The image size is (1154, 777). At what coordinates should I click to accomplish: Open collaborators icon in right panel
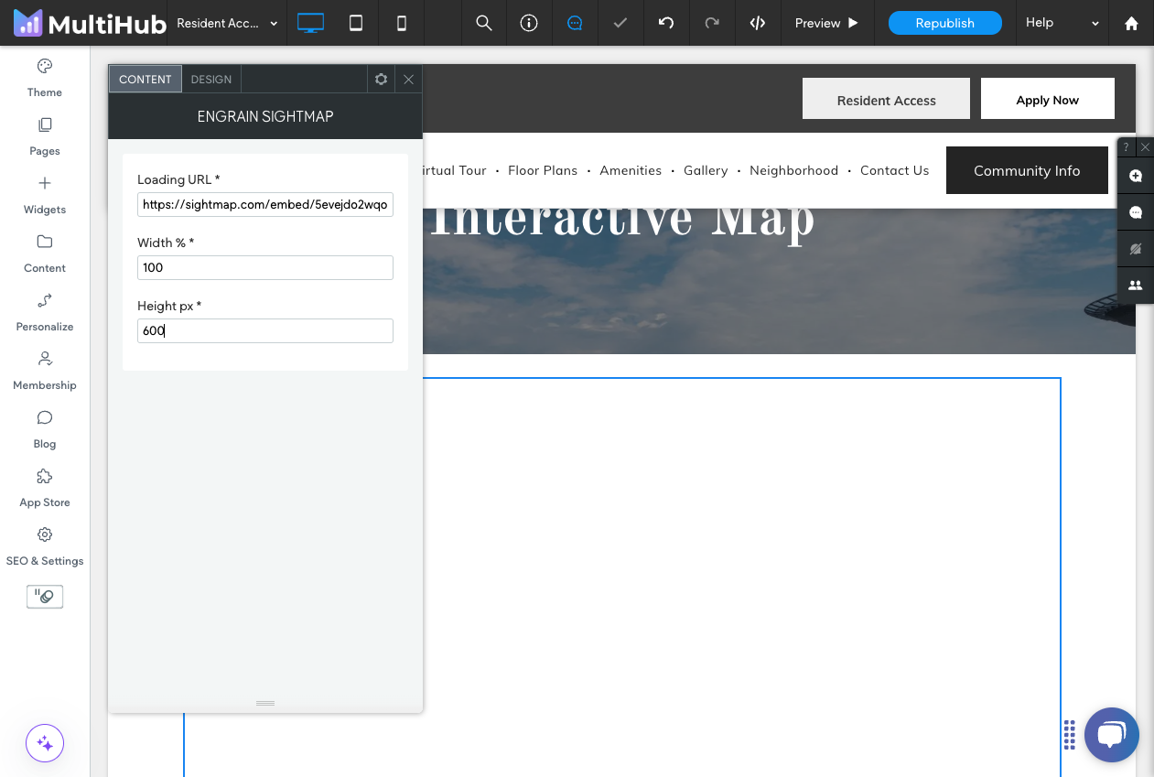tap(1136, 286)
